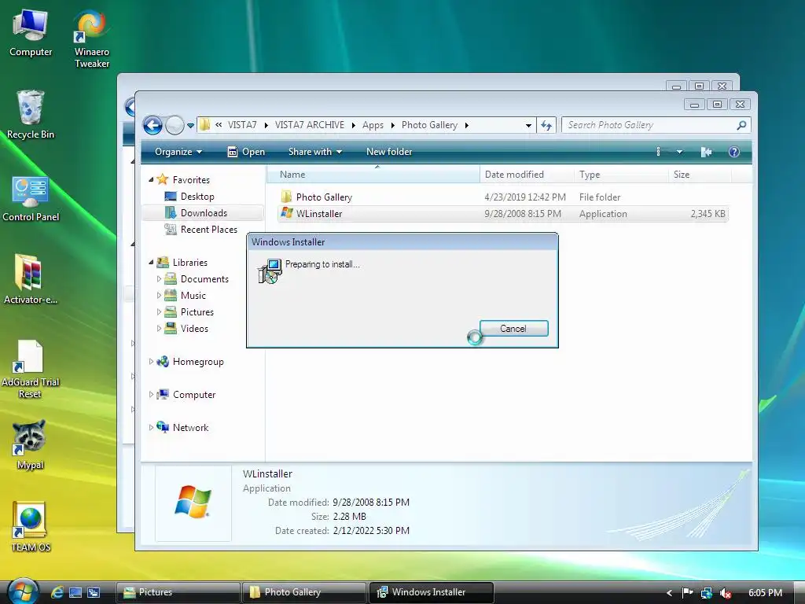The width and height of the screenshot is (805, 604).
Task: Expand the Pictures library
Action: point(159,311)
